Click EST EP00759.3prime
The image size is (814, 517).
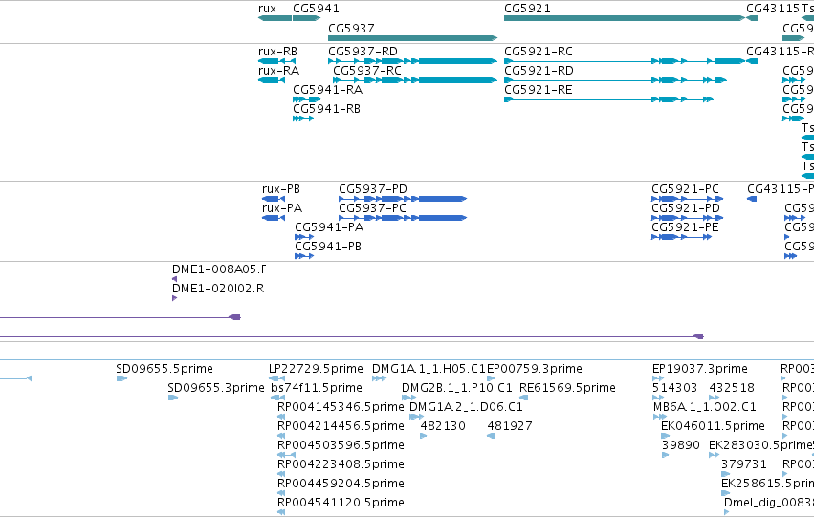click(x=491, y=378)
